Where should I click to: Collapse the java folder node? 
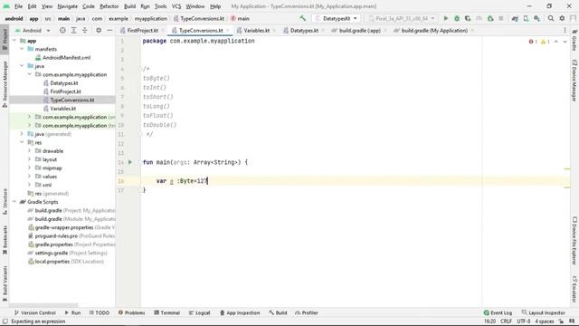click(22, 66)
